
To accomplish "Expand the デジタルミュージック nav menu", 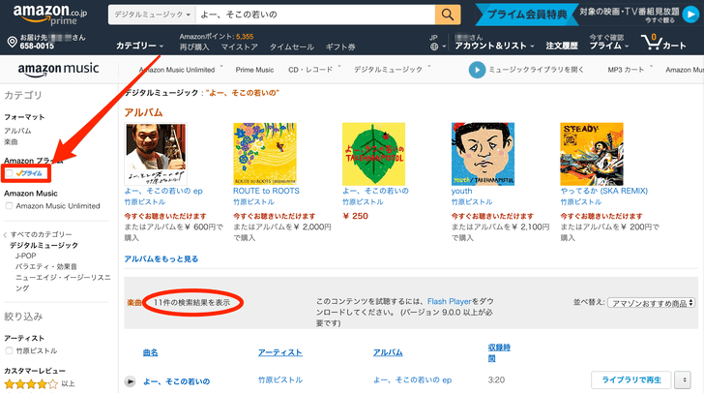I will tap(392, 70).
